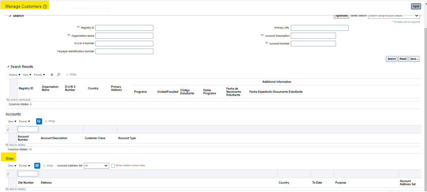427x192 pixels.
Task: Click Account Number filter box in Accounts
Action: click(28, 129)
